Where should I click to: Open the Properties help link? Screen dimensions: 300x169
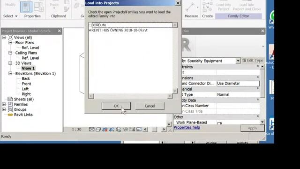[x=187, y=127]
